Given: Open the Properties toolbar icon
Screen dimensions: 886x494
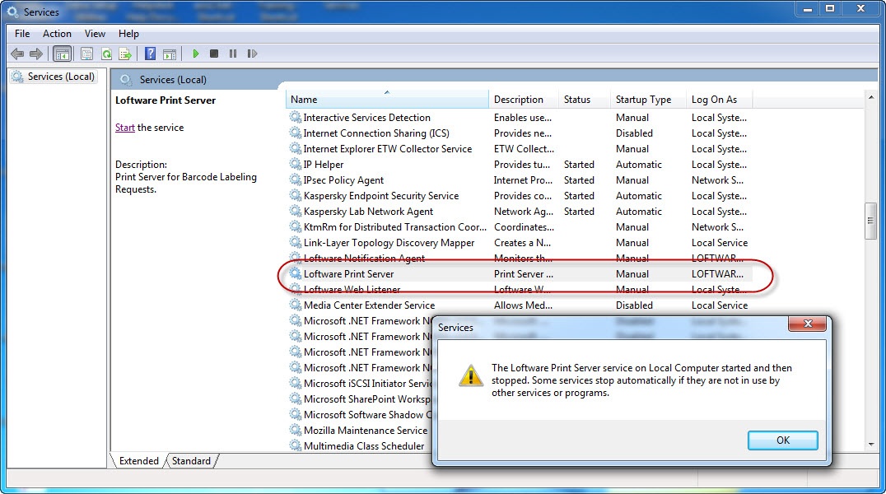Looking at the screenshot, I should pos(86,54).
